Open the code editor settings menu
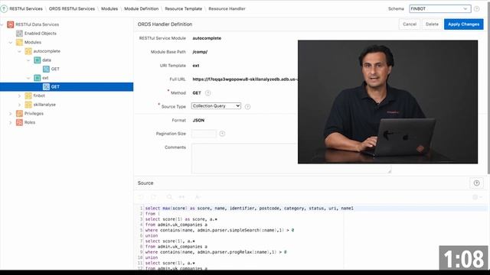Viewport: 490px width, 275px height. (477, 197)
